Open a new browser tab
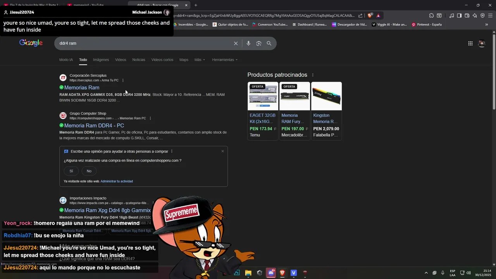496x279 pixels. (196, 5)
